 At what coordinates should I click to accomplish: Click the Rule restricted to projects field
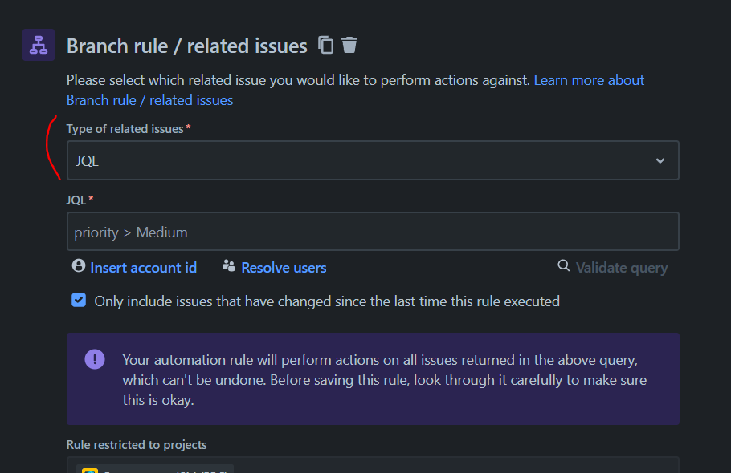372,466
